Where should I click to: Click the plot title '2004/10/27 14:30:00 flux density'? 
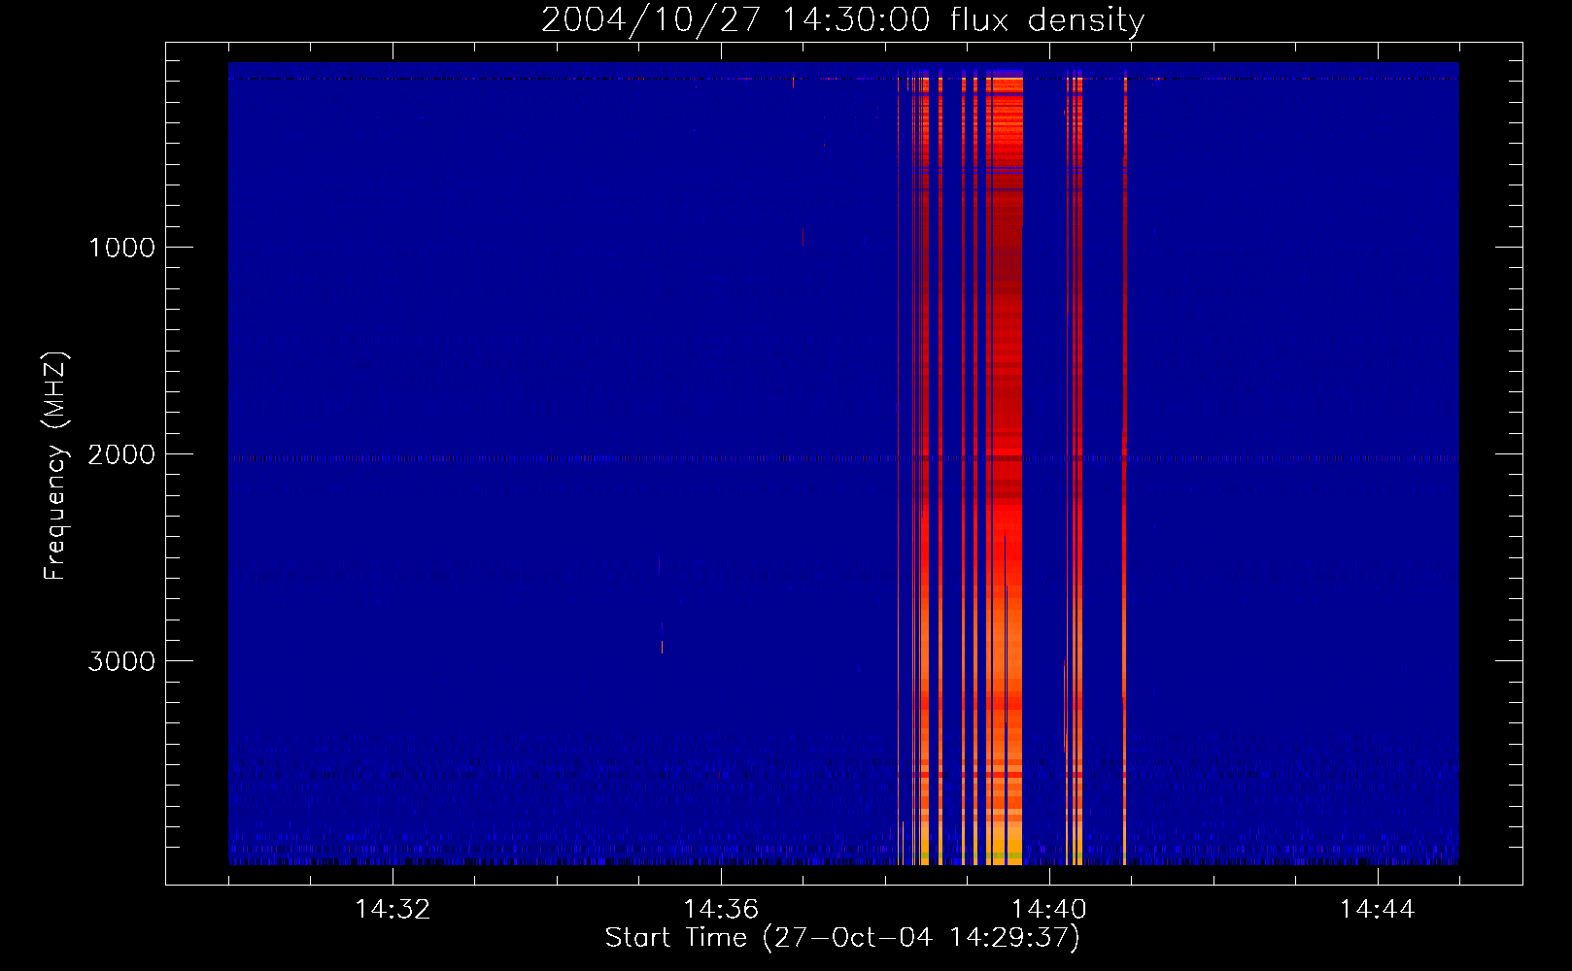pos(842,20)
